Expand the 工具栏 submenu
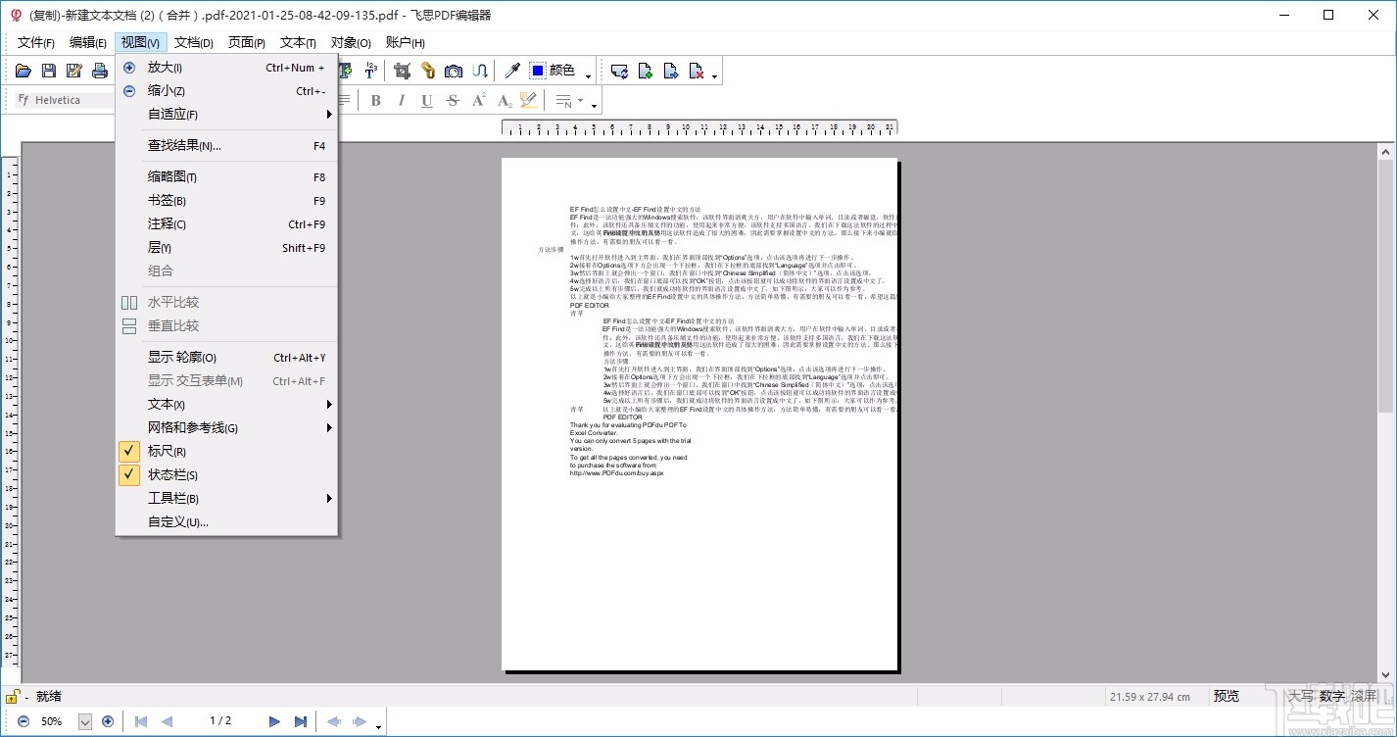 coord(226,498)
